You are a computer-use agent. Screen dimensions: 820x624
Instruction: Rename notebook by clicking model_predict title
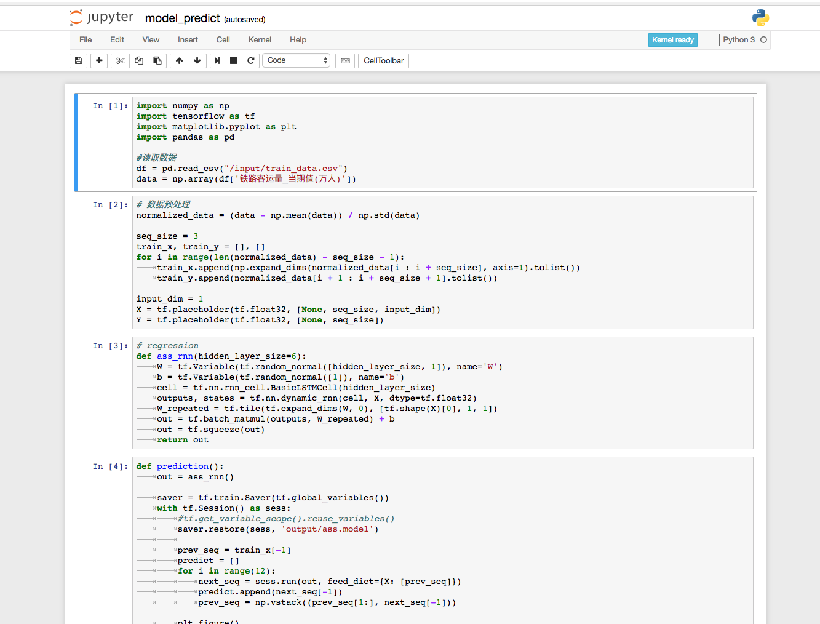tap(182, 18)
